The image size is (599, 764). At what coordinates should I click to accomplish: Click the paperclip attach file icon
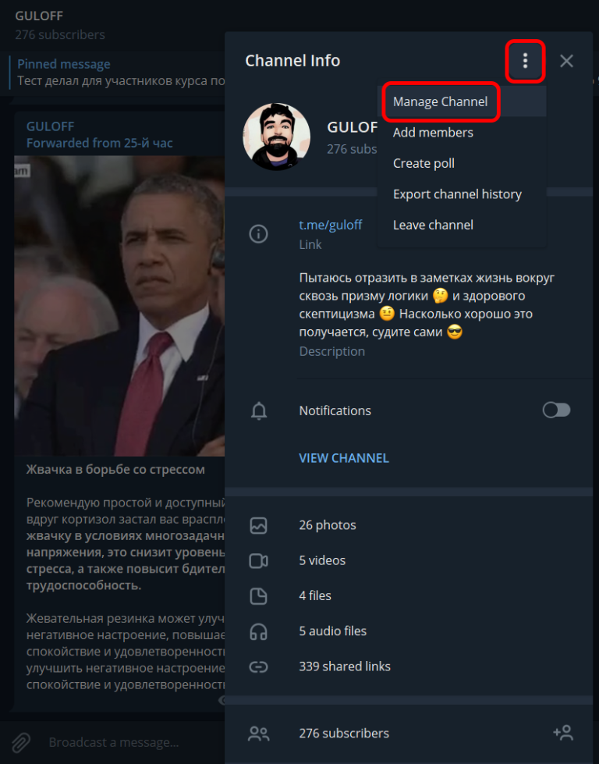point(21,742)
